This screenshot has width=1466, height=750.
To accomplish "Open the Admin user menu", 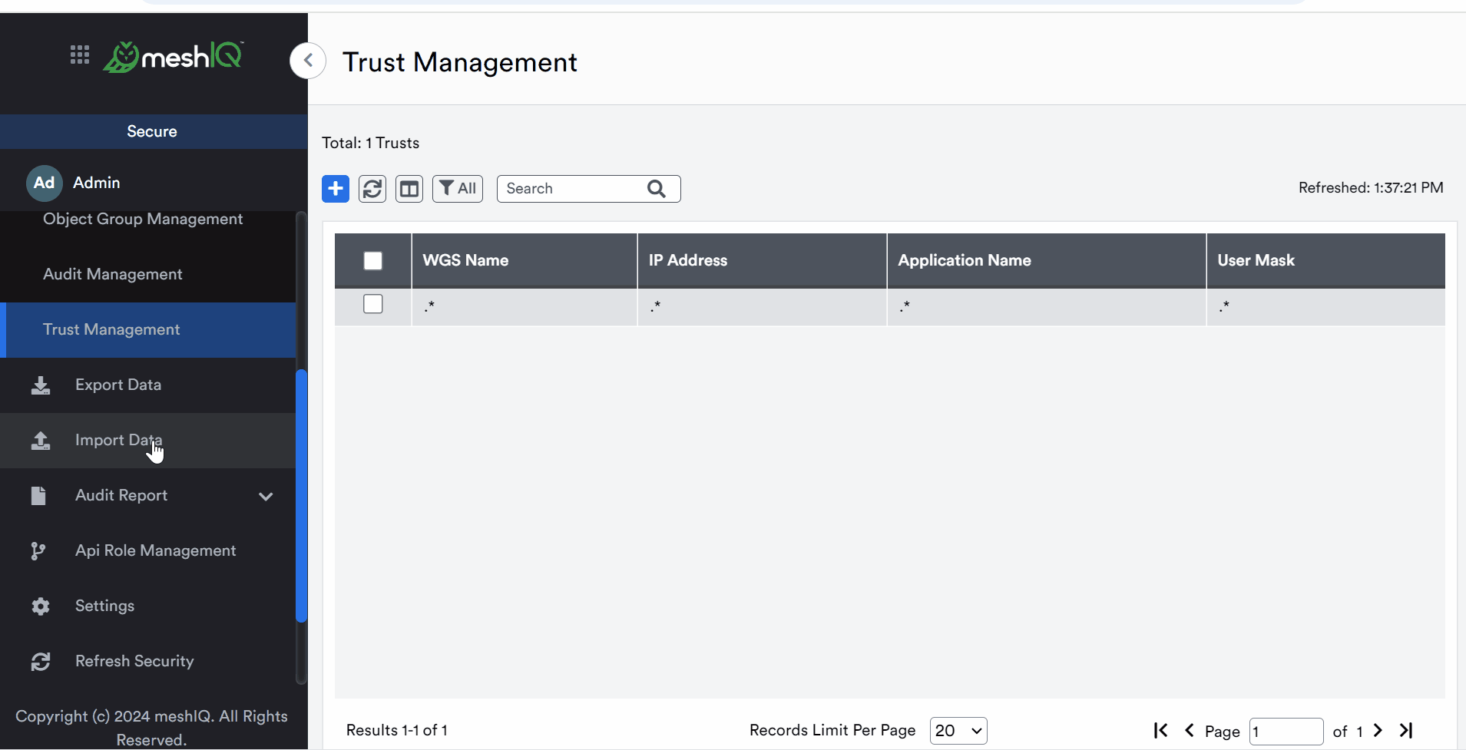I will point(97,183).
